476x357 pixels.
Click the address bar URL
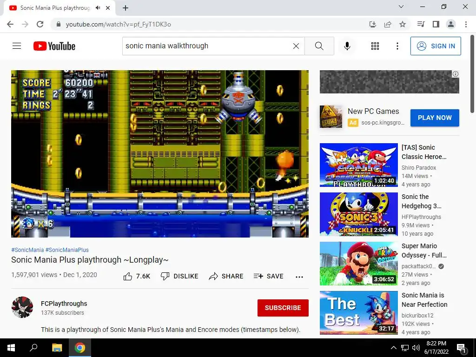[119, 24]
